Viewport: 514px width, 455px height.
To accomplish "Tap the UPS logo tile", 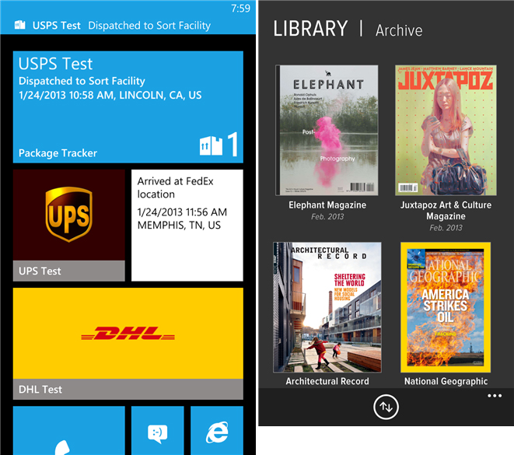I will [x=68, y=215].
